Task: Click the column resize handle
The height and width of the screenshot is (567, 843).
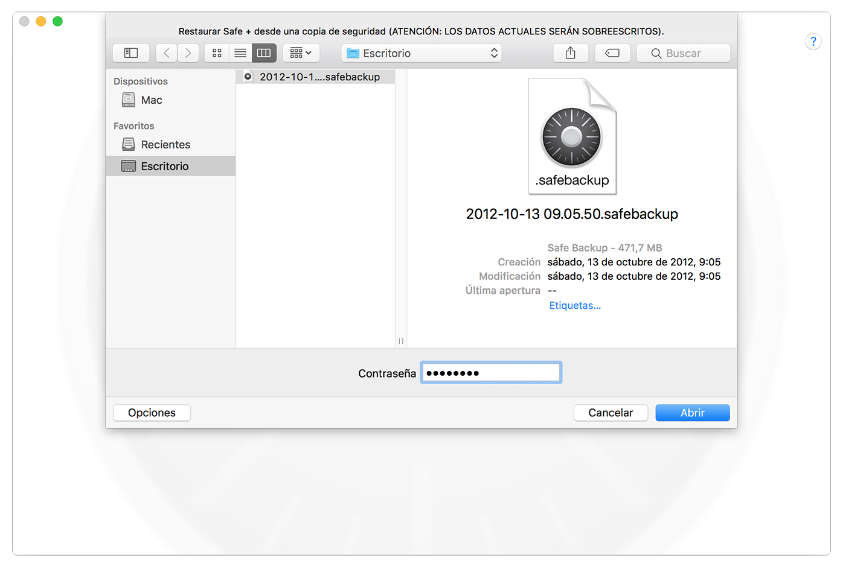Action: point(401,341)
